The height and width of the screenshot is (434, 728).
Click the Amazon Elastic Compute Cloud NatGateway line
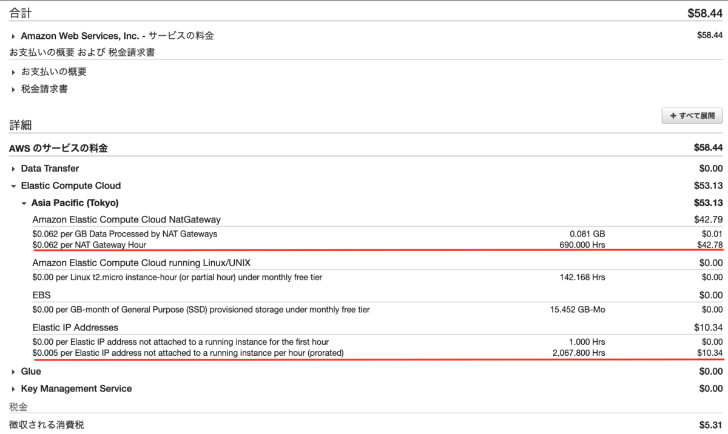click(x=127, y=219)
